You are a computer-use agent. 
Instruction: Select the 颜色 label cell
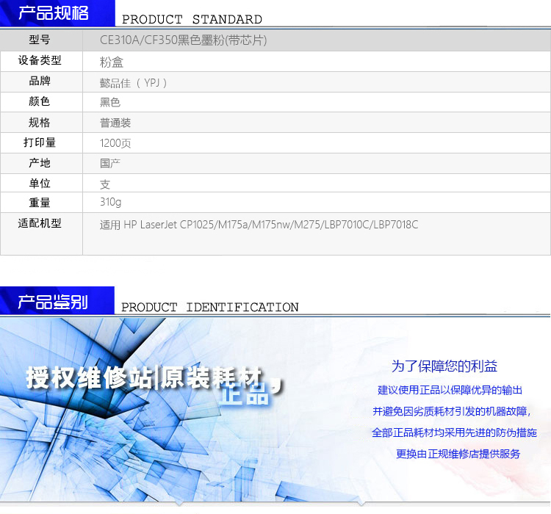41,102
